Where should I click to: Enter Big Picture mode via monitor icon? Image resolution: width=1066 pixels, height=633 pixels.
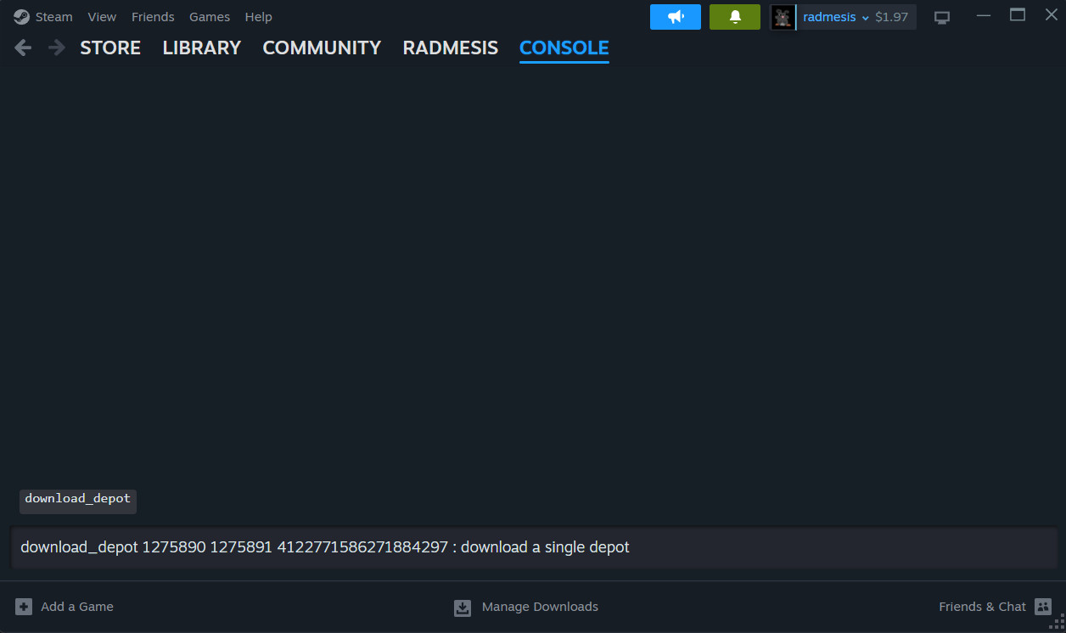(x=941, y=17)
